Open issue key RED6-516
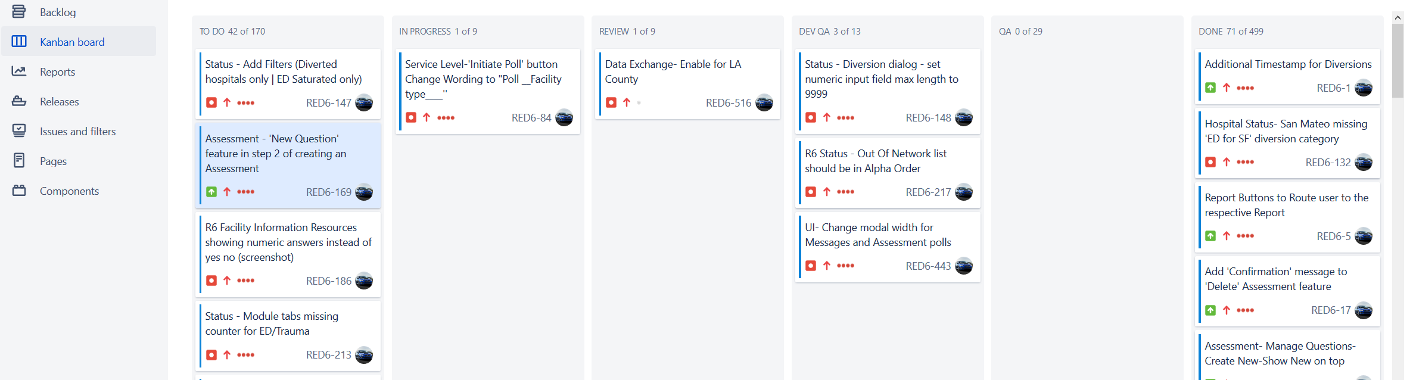 (x=729, y=103)
